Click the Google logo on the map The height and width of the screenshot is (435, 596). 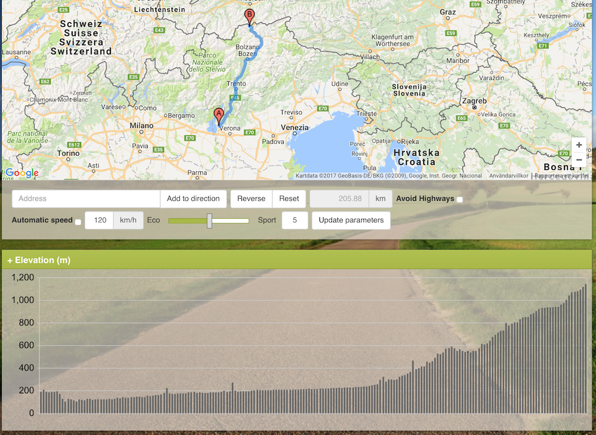pos(21,173)
